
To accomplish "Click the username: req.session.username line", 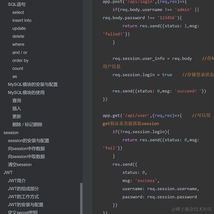I will (160, 189).
